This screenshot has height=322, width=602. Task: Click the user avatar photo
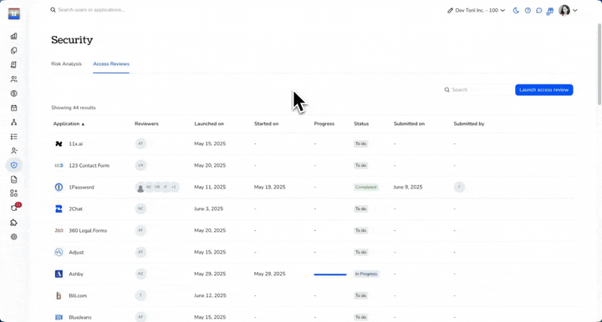(564, 10)
